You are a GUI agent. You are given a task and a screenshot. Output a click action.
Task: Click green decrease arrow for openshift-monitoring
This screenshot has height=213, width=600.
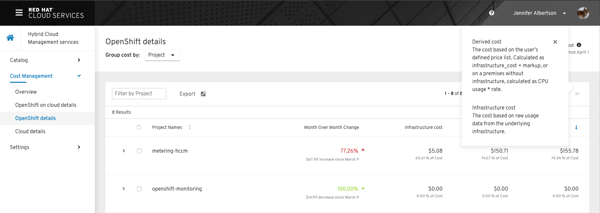point(363,189)
